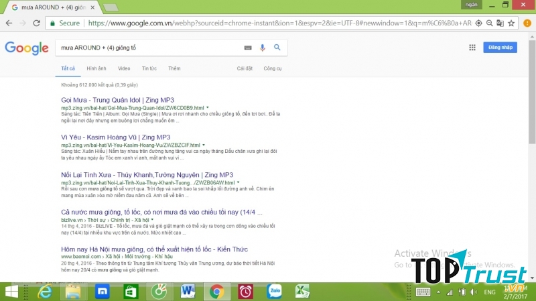Go back to the previous page
The image size is (536, 301).
(8, 23)
